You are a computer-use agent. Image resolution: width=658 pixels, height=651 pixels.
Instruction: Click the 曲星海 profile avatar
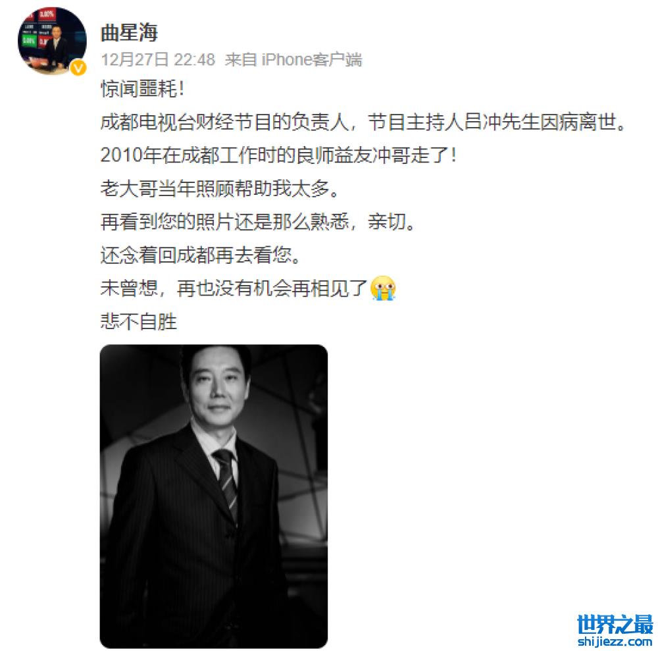click(52, 41)
